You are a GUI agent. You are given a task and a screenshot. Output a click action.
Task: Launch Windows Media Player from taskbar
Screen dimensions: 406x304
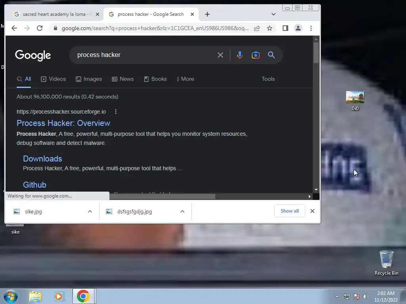tap(59, 296)
